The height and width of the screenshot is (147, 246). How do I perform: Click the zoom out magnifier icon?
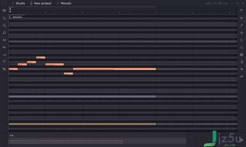(4, 25)
